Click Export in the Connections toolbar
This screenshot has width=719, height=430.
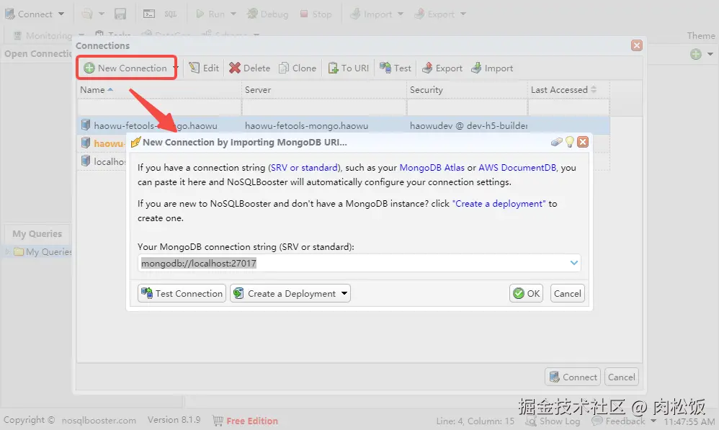point(442,68)
